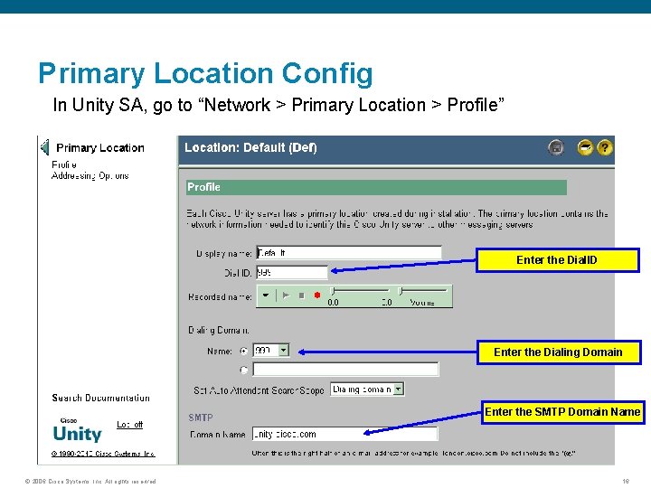Click the Save disk icon in Location header
Image resolution: width=651 pixels, height=488 pixels.
pos(556,147)
